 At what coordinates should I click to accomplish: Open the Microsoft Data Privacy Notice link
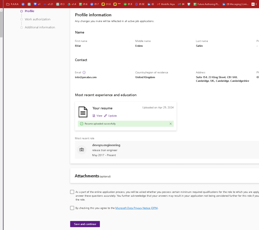click(136, 208)
